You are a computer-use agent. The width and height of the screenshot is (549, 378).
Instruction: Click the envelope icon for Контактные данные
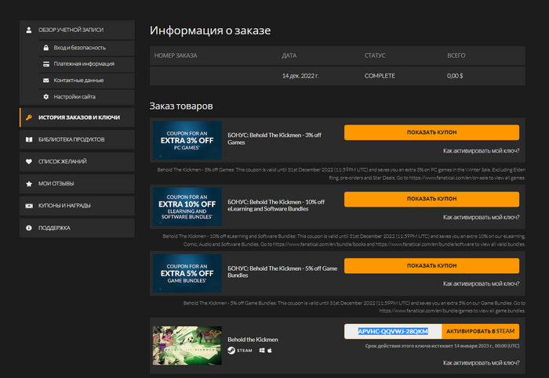pyautogui.click(x=46, y=81)
